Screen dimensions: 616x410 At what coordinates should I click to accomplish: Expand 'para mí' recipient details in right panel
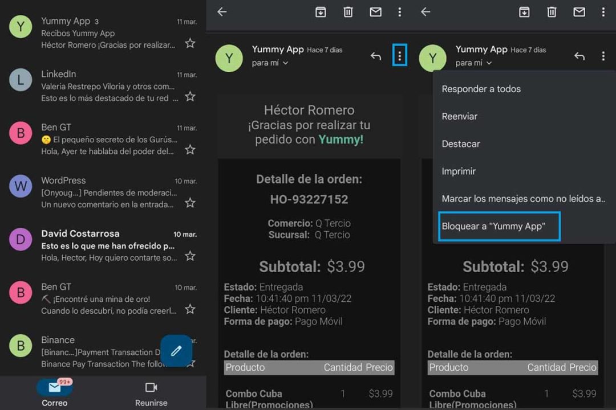pos(473,63)
